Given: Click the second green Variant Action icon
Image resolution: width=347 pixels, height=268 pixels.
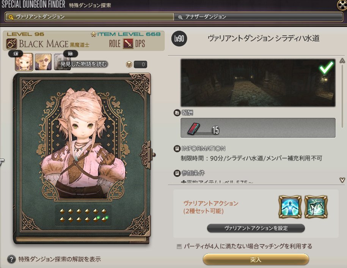Looking at the screenshot, I should [x=316, y=207].
